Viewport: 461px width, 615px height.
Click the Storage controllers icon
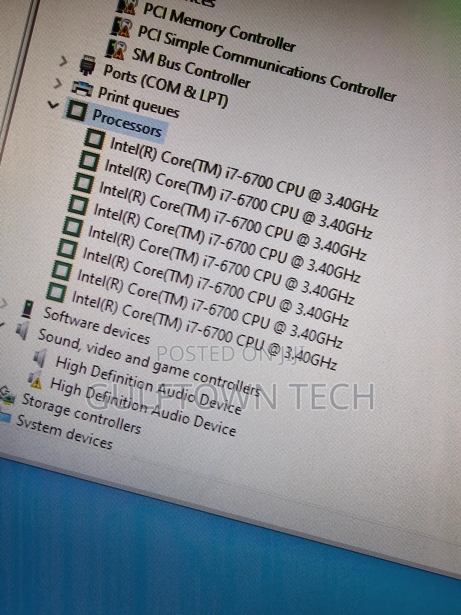tap(7, 396)
